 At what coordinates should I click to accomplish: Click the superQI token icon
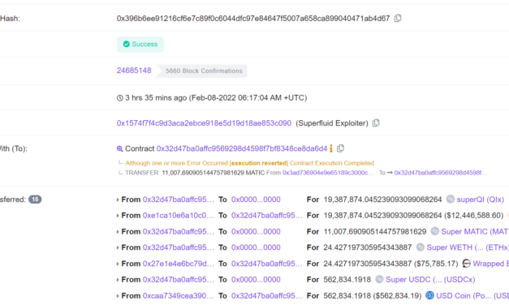click(x=451, y=199)
